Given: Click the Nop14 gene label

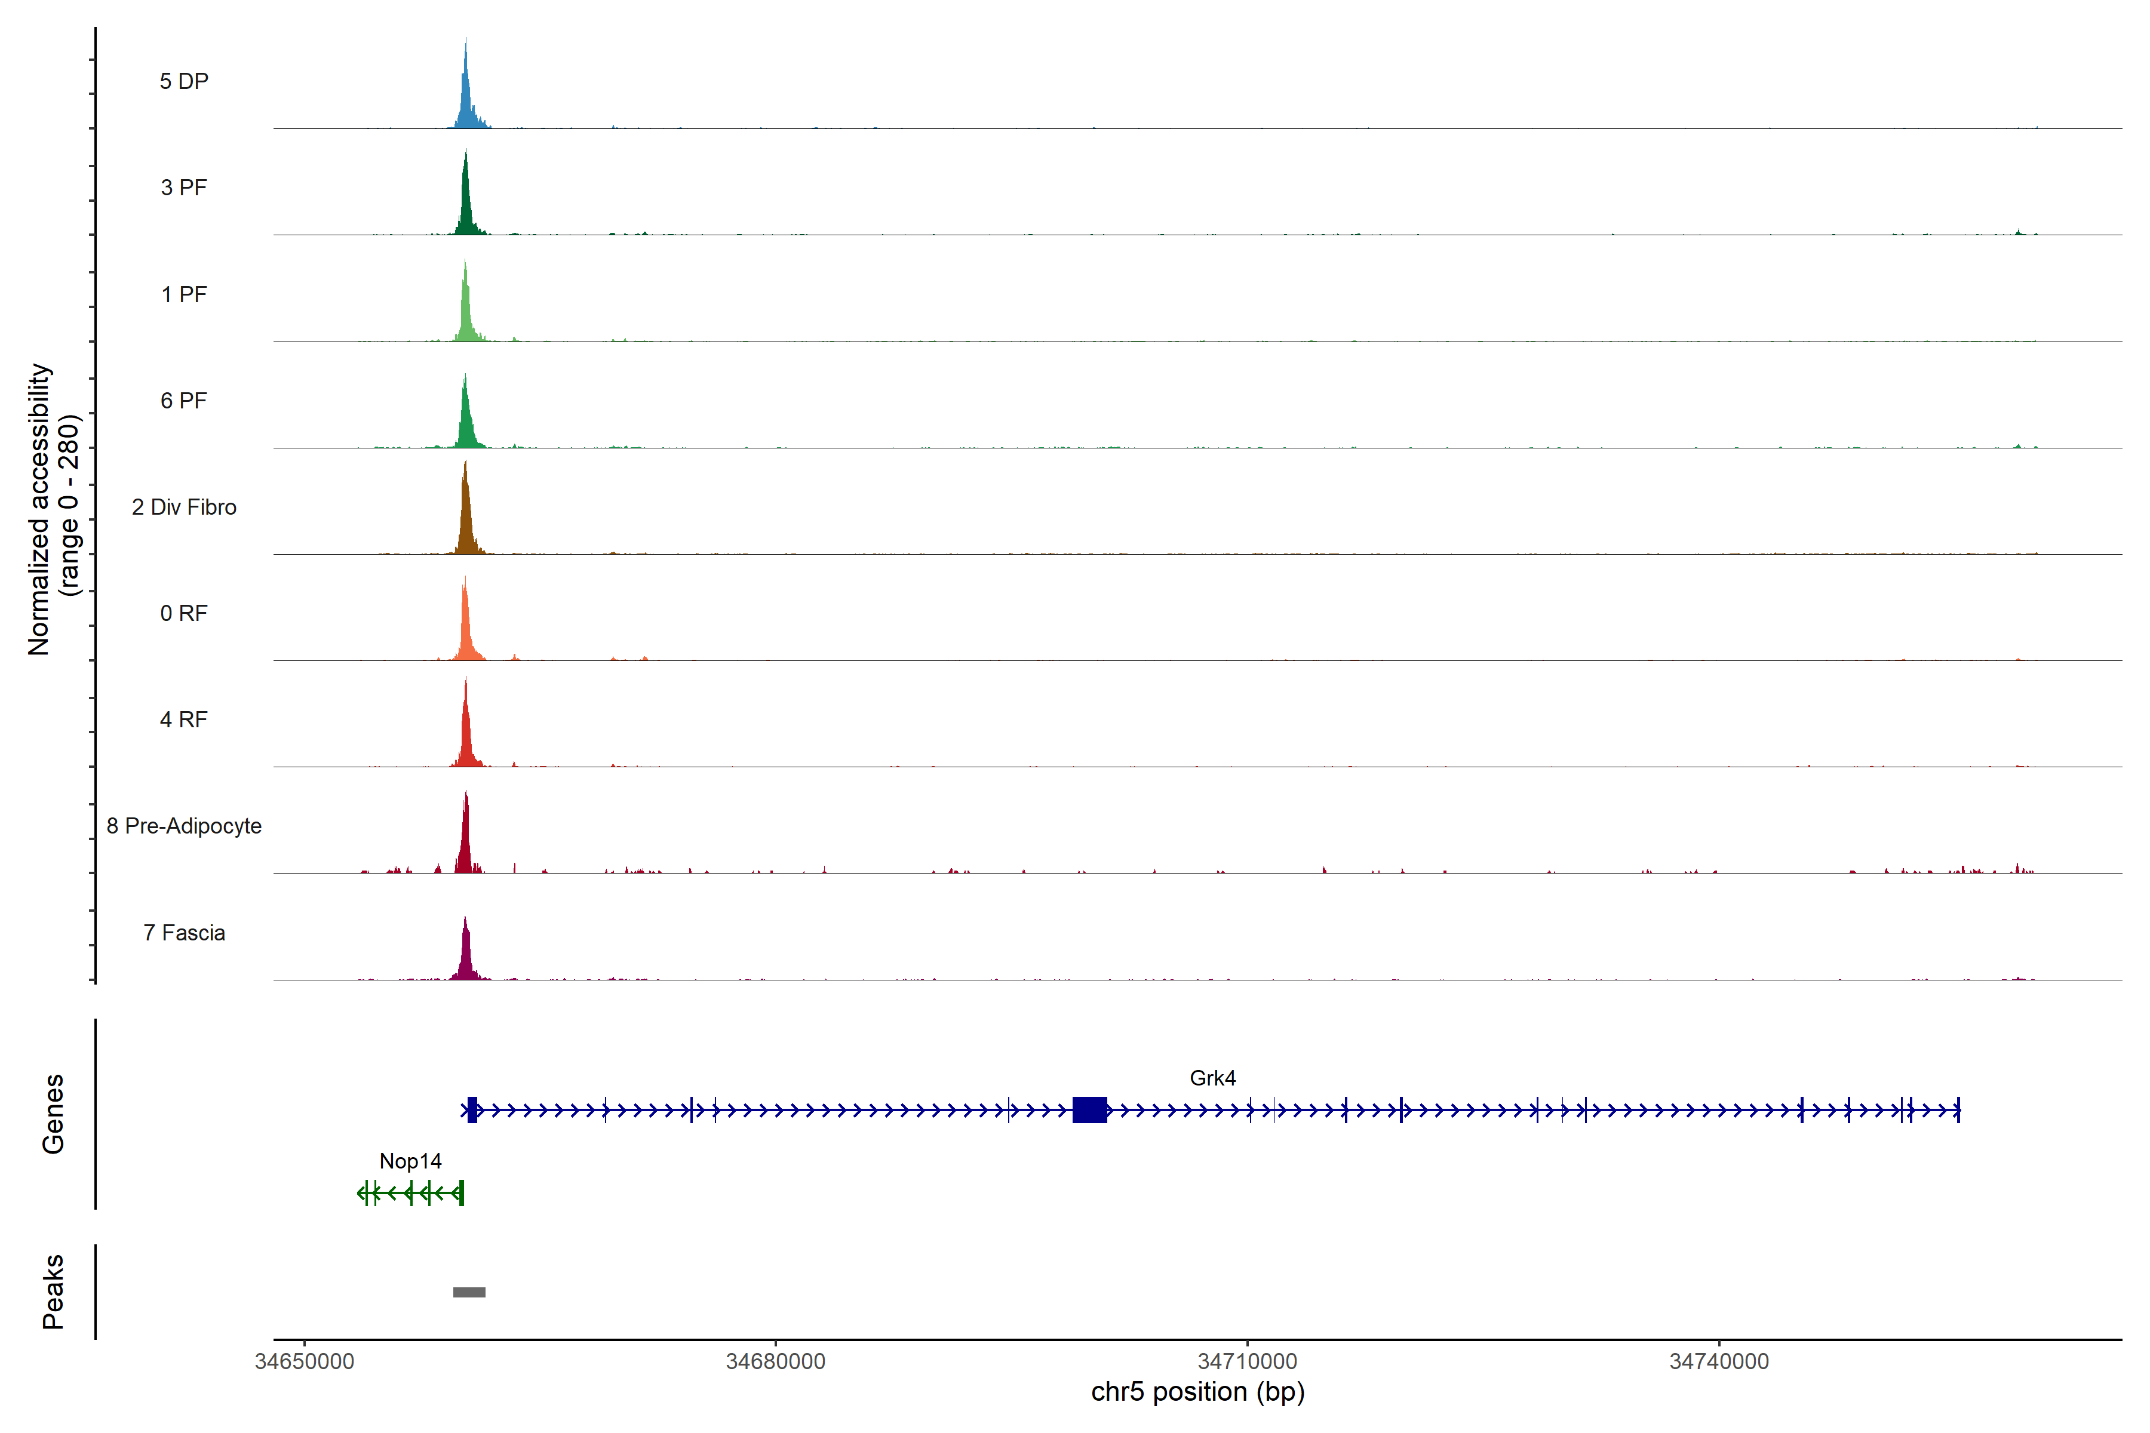Looking at the screenshot, I should [x=410, y=1161].
